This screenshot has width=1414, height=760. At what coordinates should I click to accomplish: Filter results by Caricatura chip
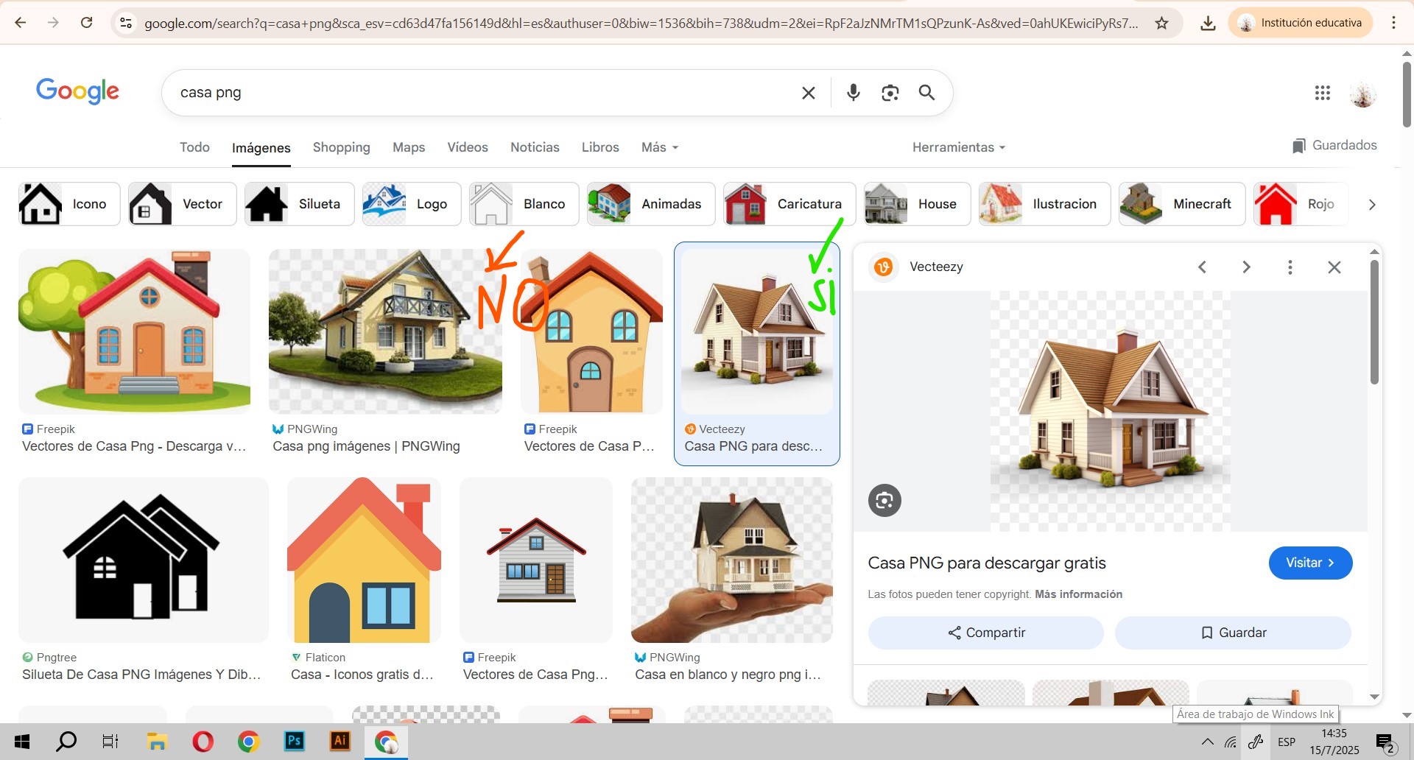pos(789,204)
